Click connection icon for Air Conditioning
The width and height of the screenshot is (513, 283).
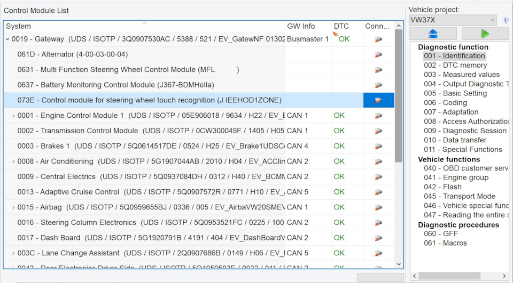pos(378,161)
